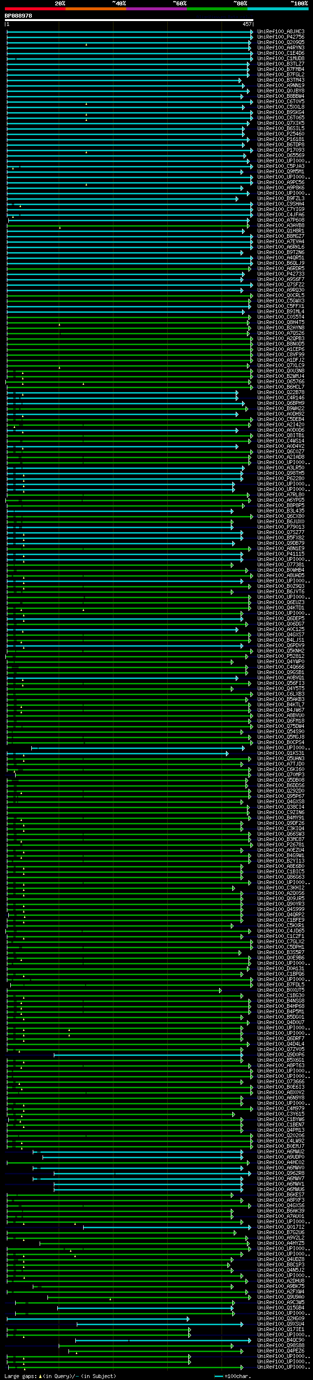Select the UniRef100_C6LXB3 label
Image resolution: width=313 pixels, height=1380 pixels.
281,694
